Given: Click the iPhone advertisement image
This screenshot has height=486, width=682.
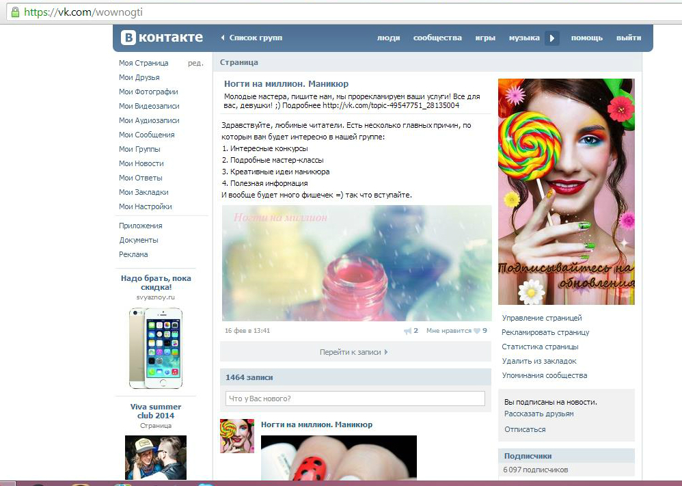Looking at the screenshot, I should click(x=156, y=348).
